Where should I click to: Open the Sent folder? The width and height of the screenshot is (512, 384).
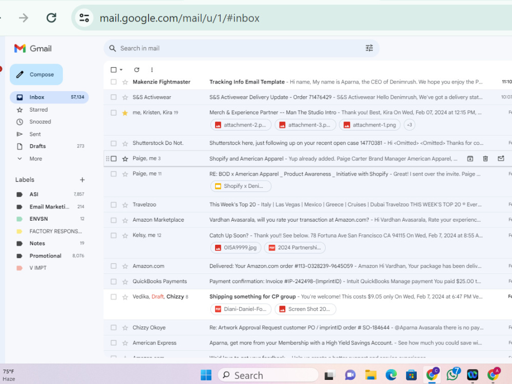point(35,134)
